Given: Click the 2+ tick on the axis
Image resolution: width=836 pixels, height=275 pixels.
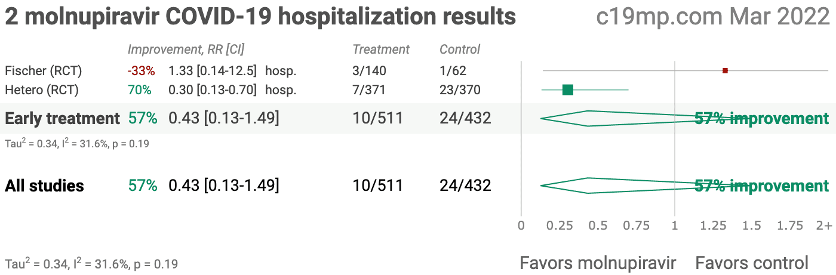Looking at the screenshot, I should 824,225.
